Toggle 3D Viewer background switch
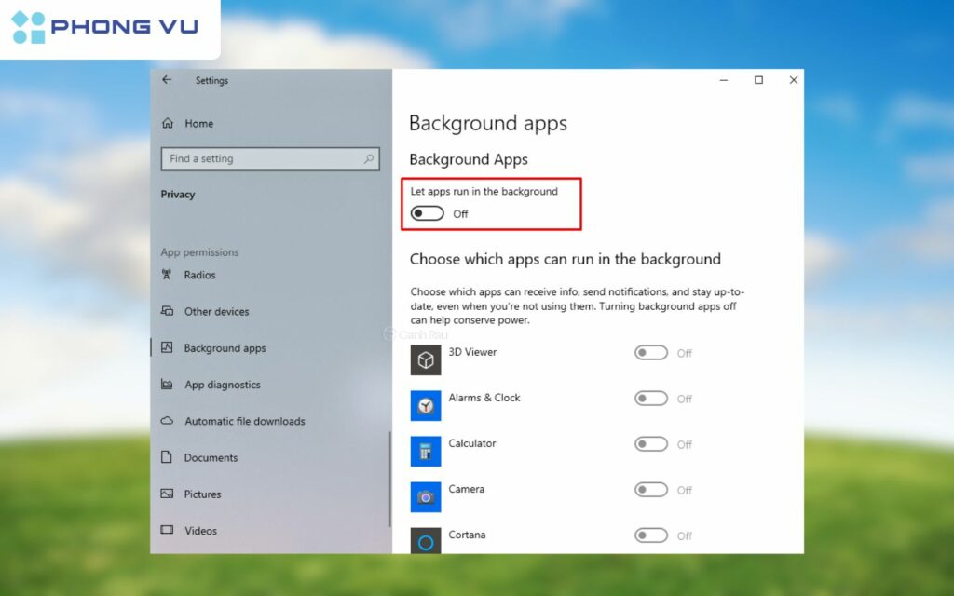 651,353
